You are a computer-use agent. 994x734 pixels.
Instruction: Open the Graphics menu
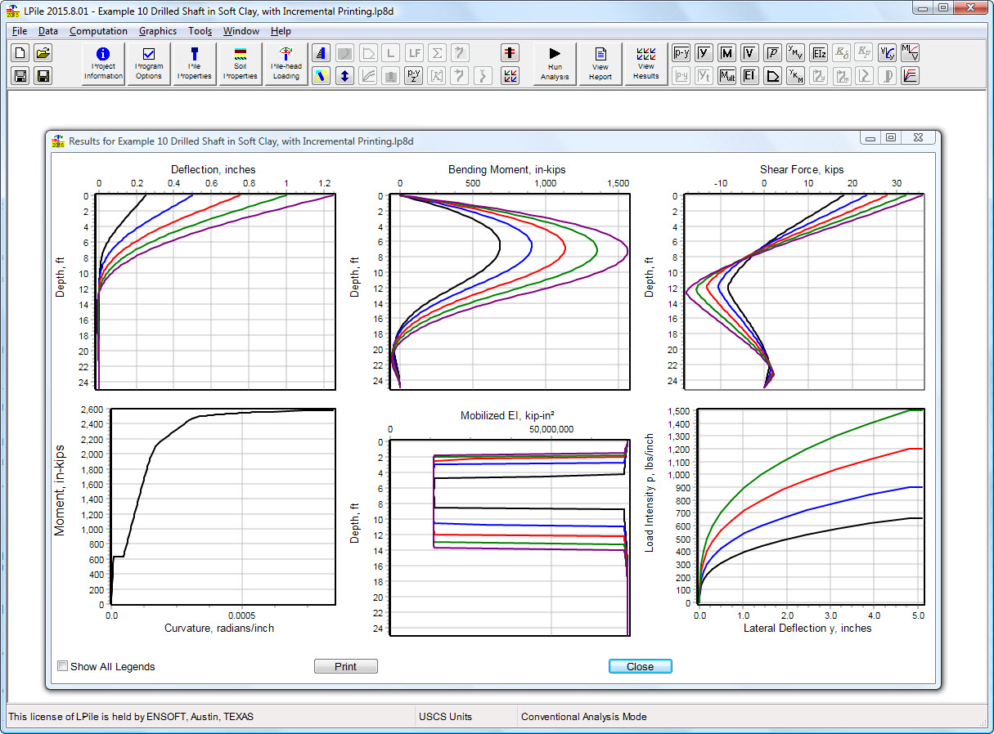click(158, 31)
